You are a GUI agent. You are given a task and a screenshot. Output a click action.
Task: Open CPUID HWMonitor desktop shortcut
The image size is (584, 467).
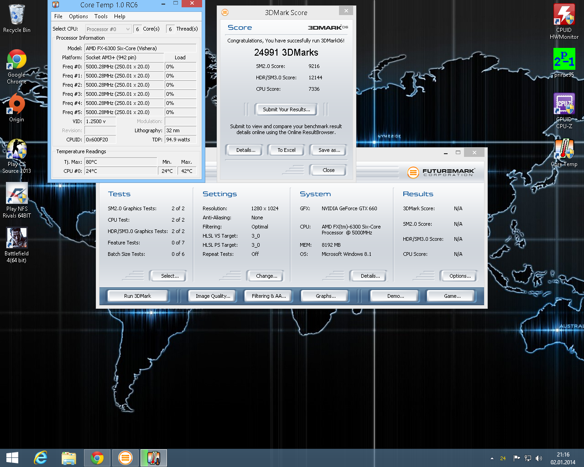pyautogui.click(x=564, y=21)
